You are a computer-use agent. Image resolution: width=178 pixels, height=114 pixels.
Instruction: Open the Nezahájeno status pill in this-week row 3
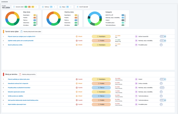point(101,45)
